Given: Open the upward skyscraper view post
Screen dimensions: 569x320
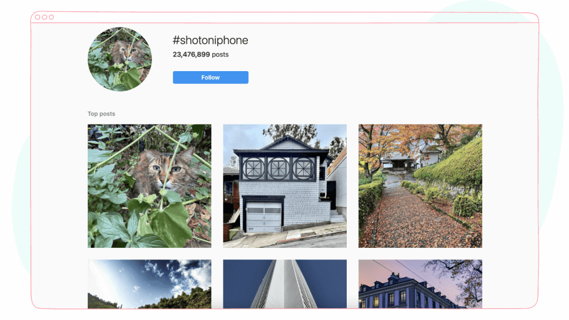Looking at the screenshot, I should click(285, 284).
